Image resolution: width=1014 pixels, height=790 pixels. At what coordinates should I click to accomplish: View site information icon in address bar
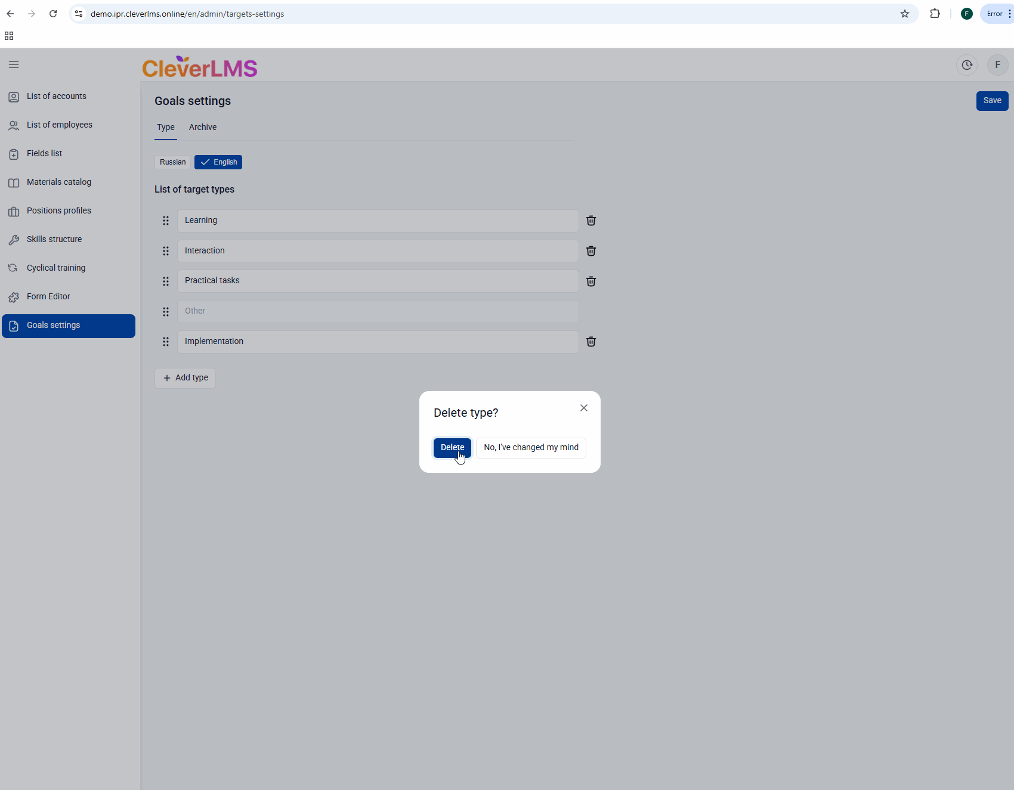[79, 14]
